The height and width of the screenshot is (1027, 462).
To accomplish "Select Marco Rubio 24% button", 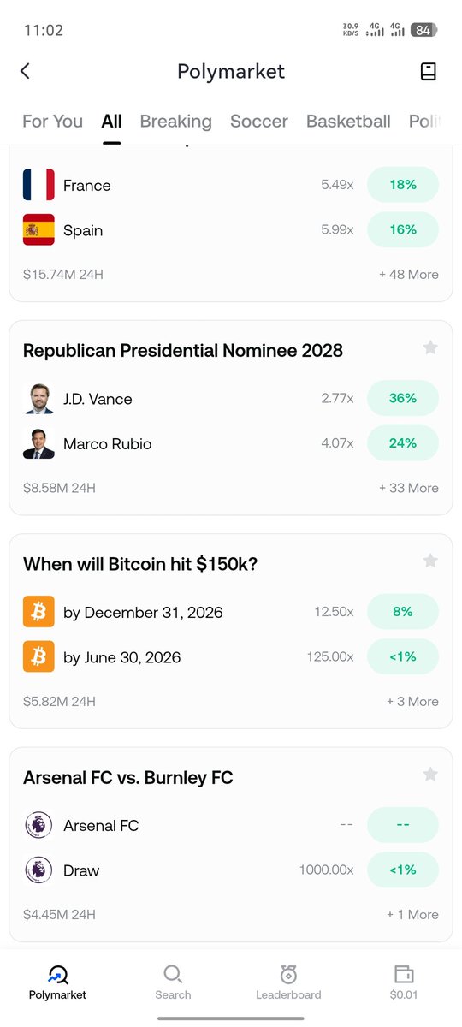I will (x=403, y=443).
